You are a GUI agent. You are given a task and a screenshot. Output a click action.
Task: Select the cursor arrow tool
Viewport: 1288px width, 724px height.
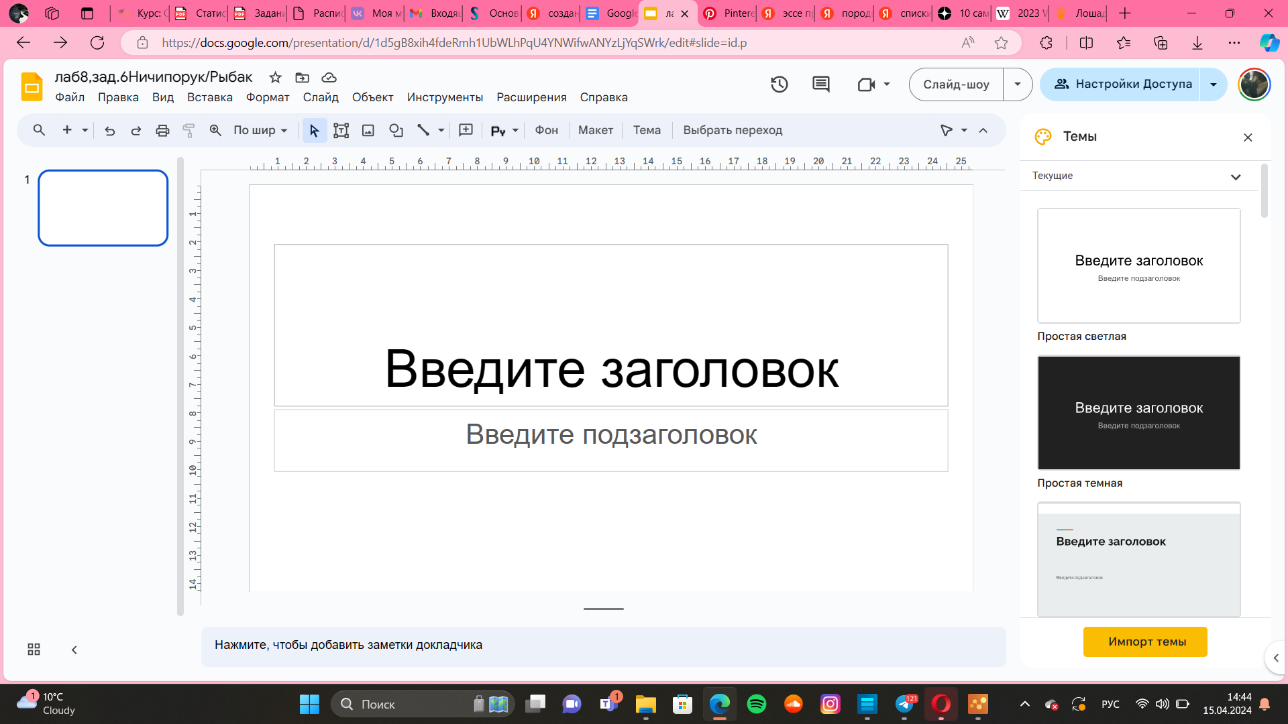click(314, 130)
